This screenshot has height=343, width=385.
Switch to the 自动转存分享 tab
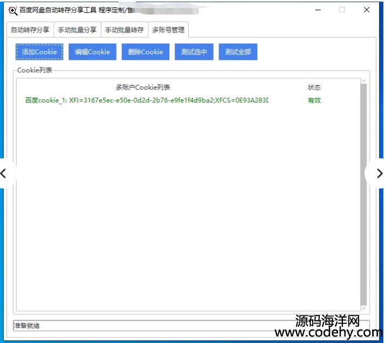pyautogui.click(x=30, y=30)
